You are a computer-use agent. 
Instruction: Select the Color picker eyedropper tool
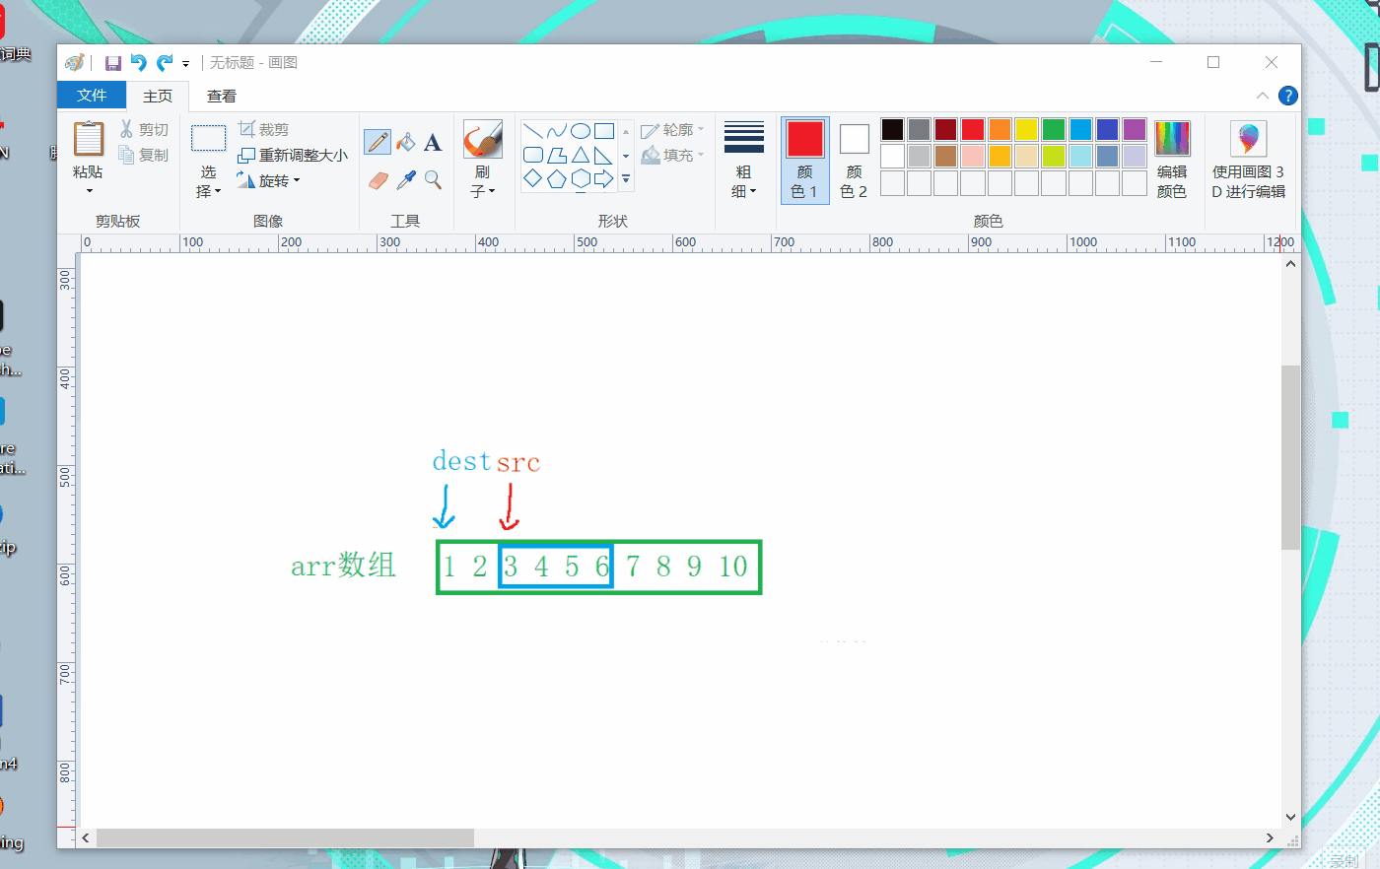tap(405, 179)
